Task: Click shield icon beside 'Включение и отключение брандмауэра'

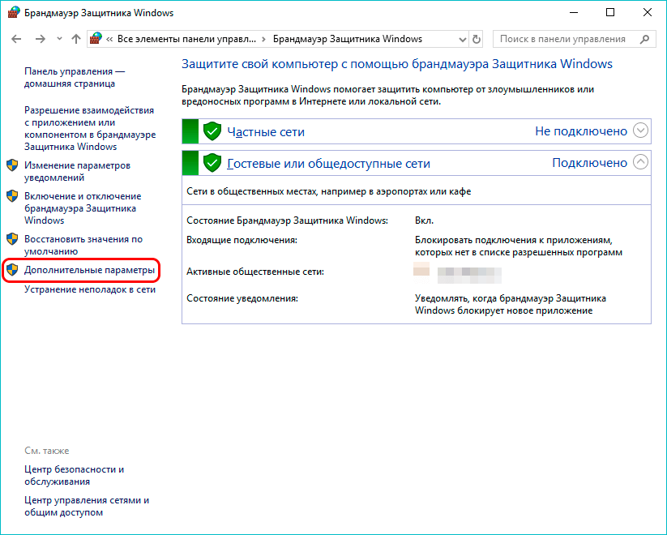Action: 12,196
